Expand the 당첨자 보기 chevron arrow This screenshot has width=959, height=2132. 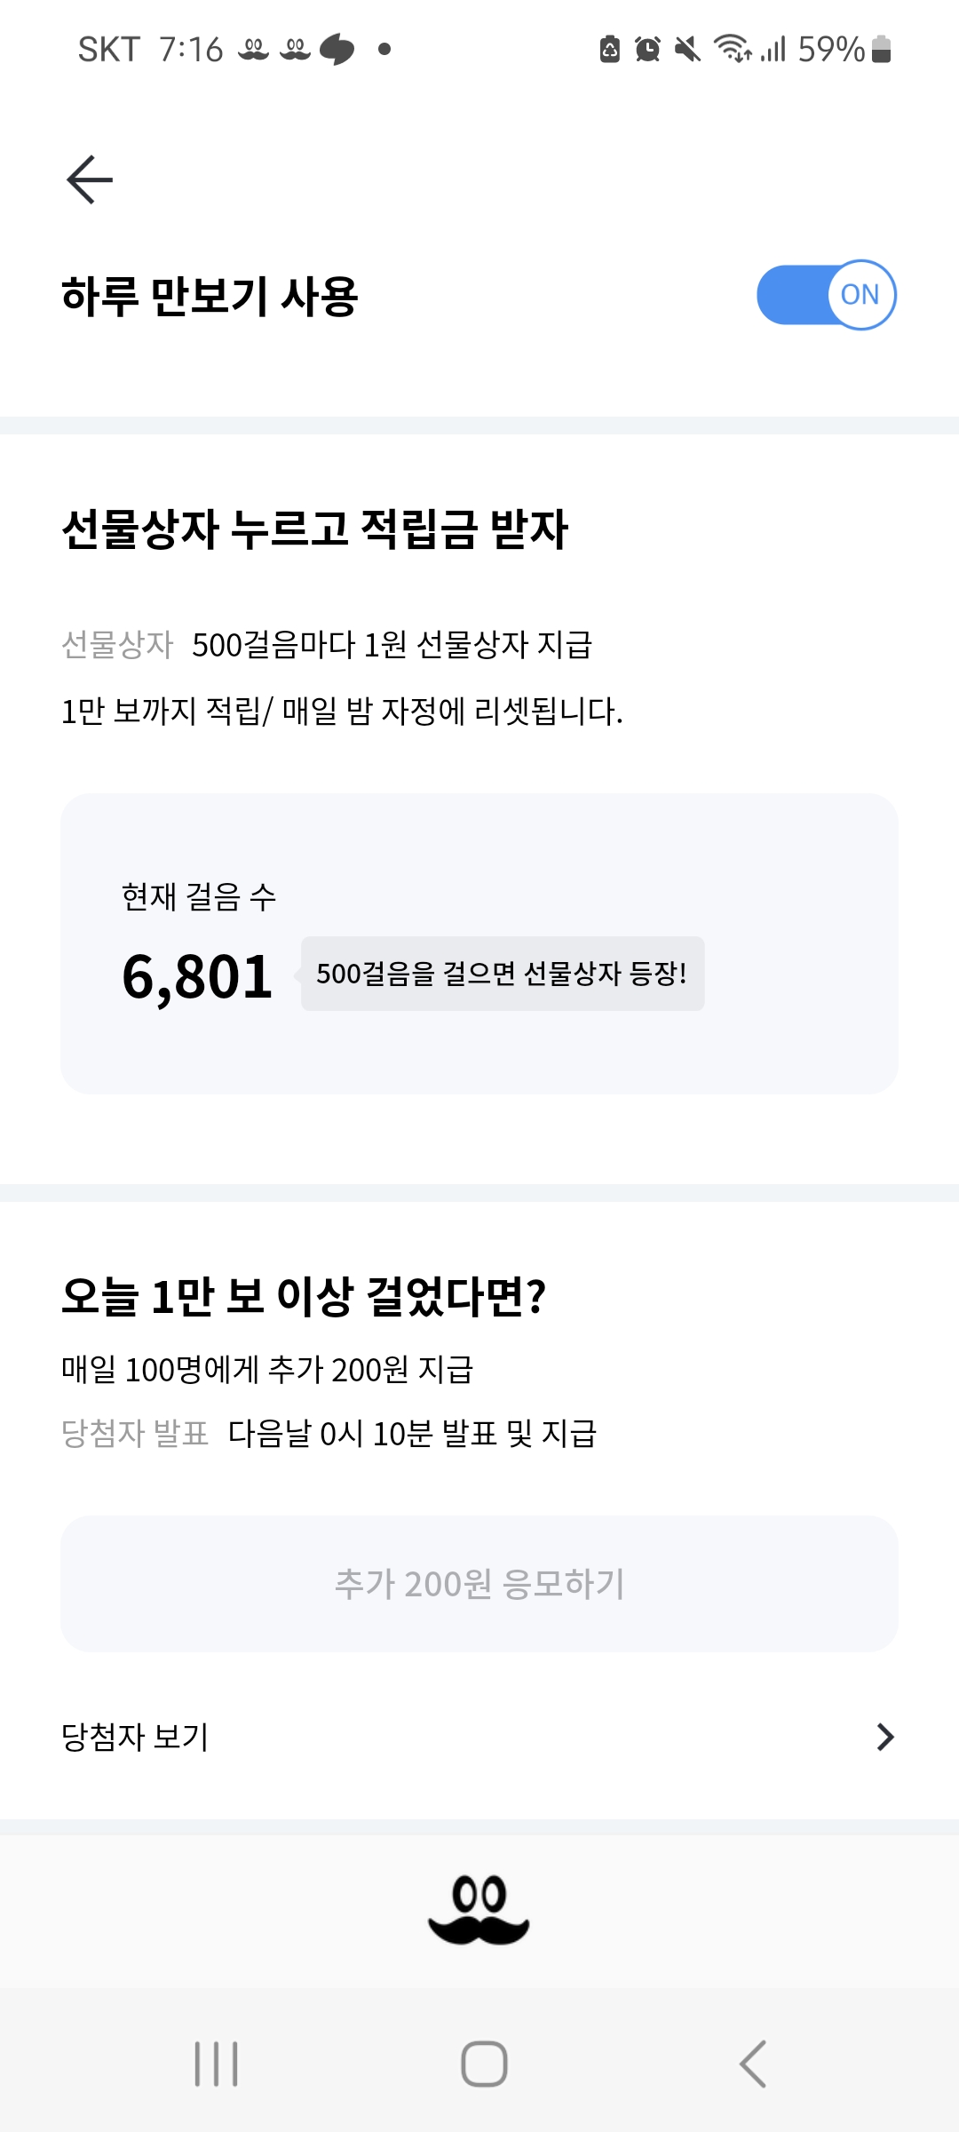click(x=884, y=1737)
